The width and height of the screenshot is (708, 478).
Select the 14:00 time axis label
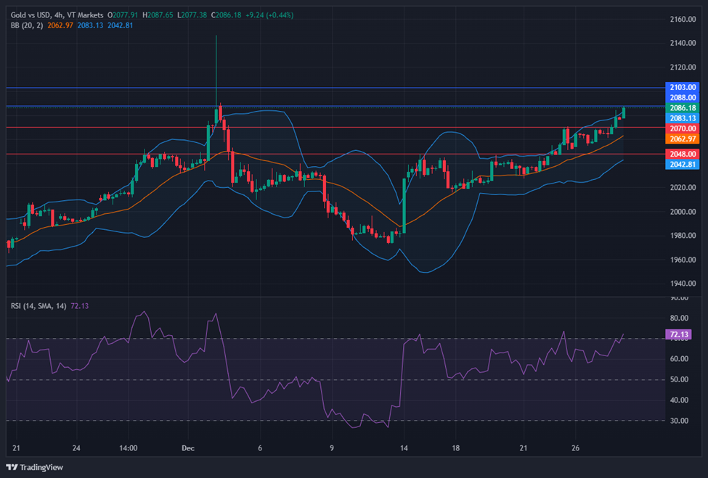click(129, 448)
